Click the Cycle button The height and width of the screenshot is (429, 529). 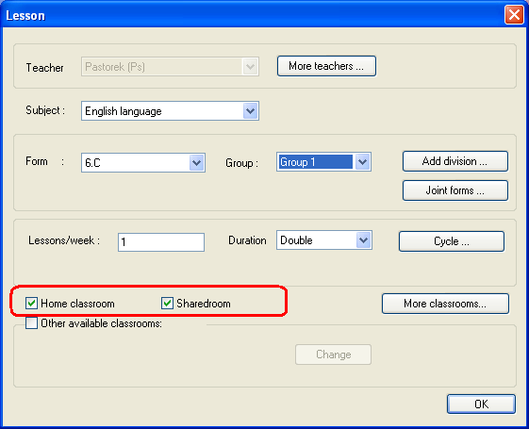click(x=452, y=241)
